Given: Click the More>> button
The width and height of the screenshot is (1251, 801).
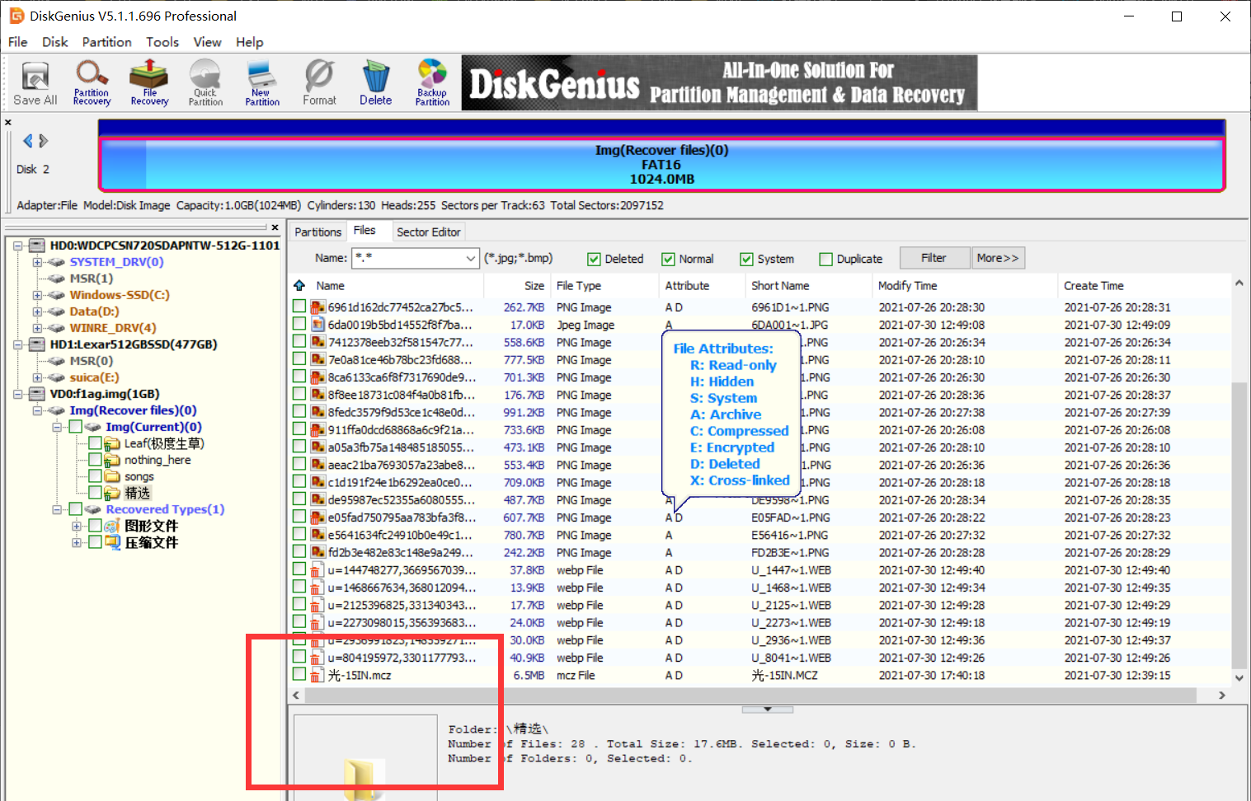Looking at the screenshot, I should [x=998, y=258].
